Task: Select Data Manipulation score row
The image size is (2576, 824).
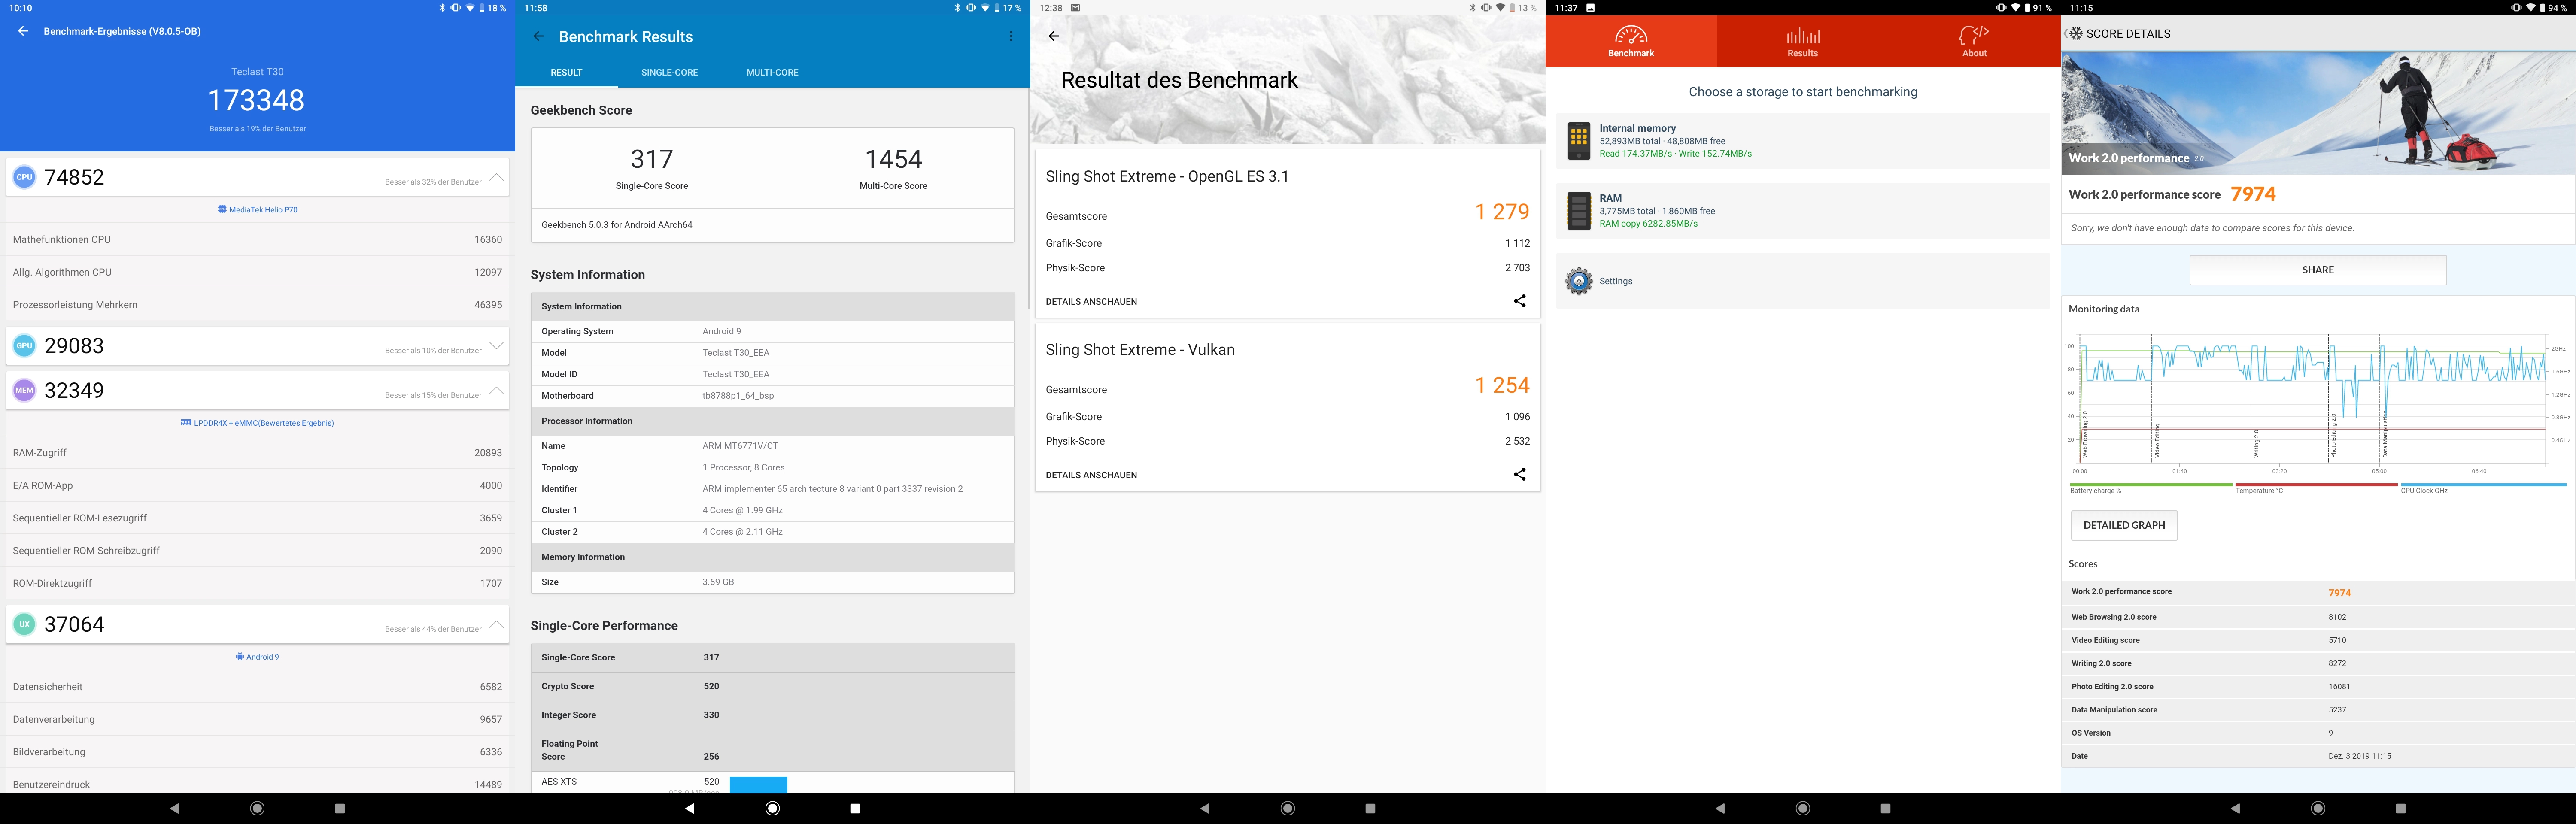Action: tap(2318, 710)
